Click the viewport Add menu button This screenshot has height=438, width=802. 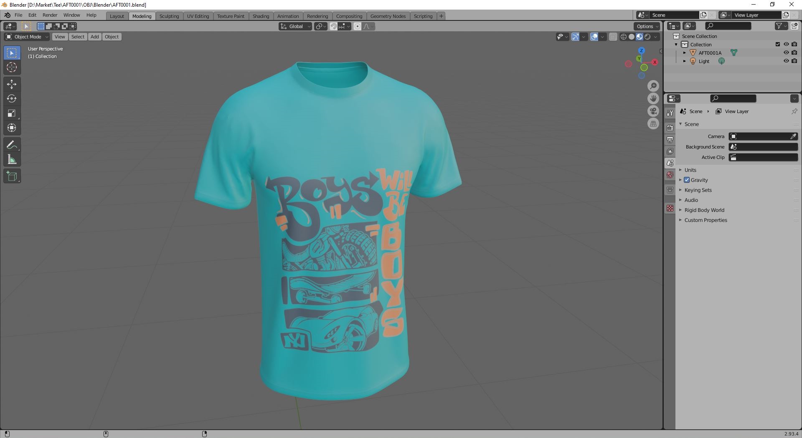[95, 37]
